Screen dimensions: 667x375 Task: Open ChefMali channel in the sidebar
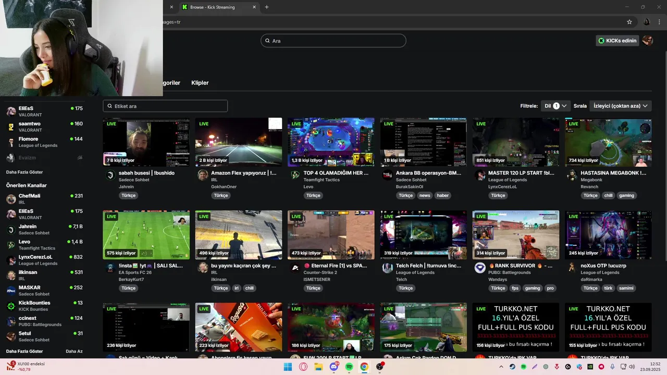(44, 199)
